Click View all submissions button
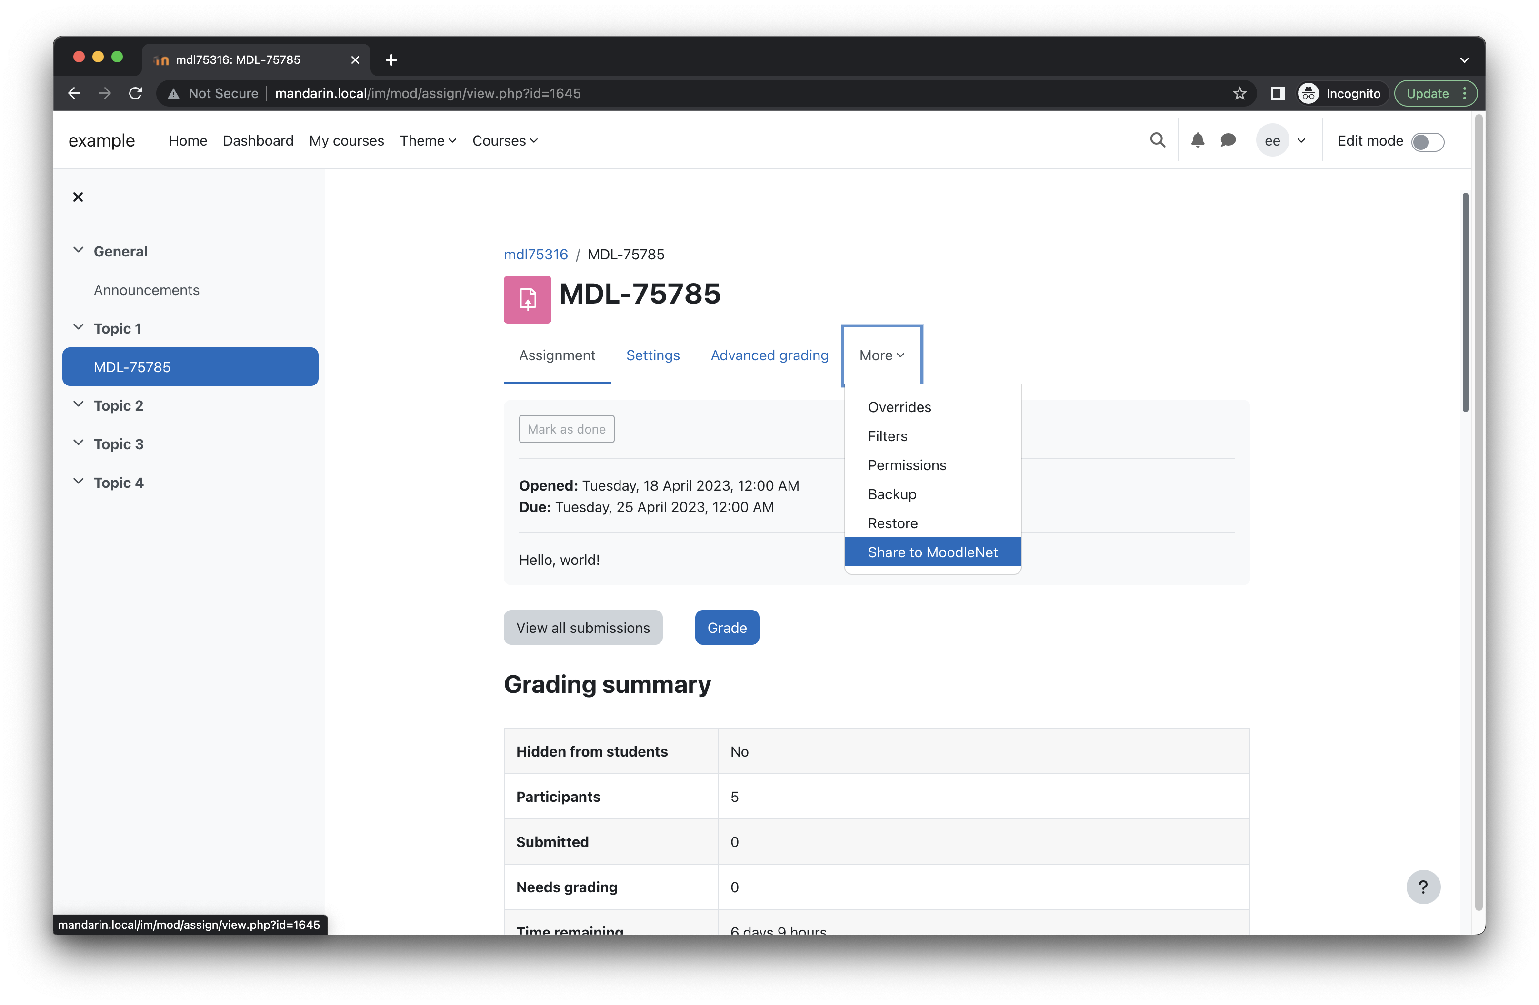This screenshot has height=1005, width=1539. tap(583, 628)
